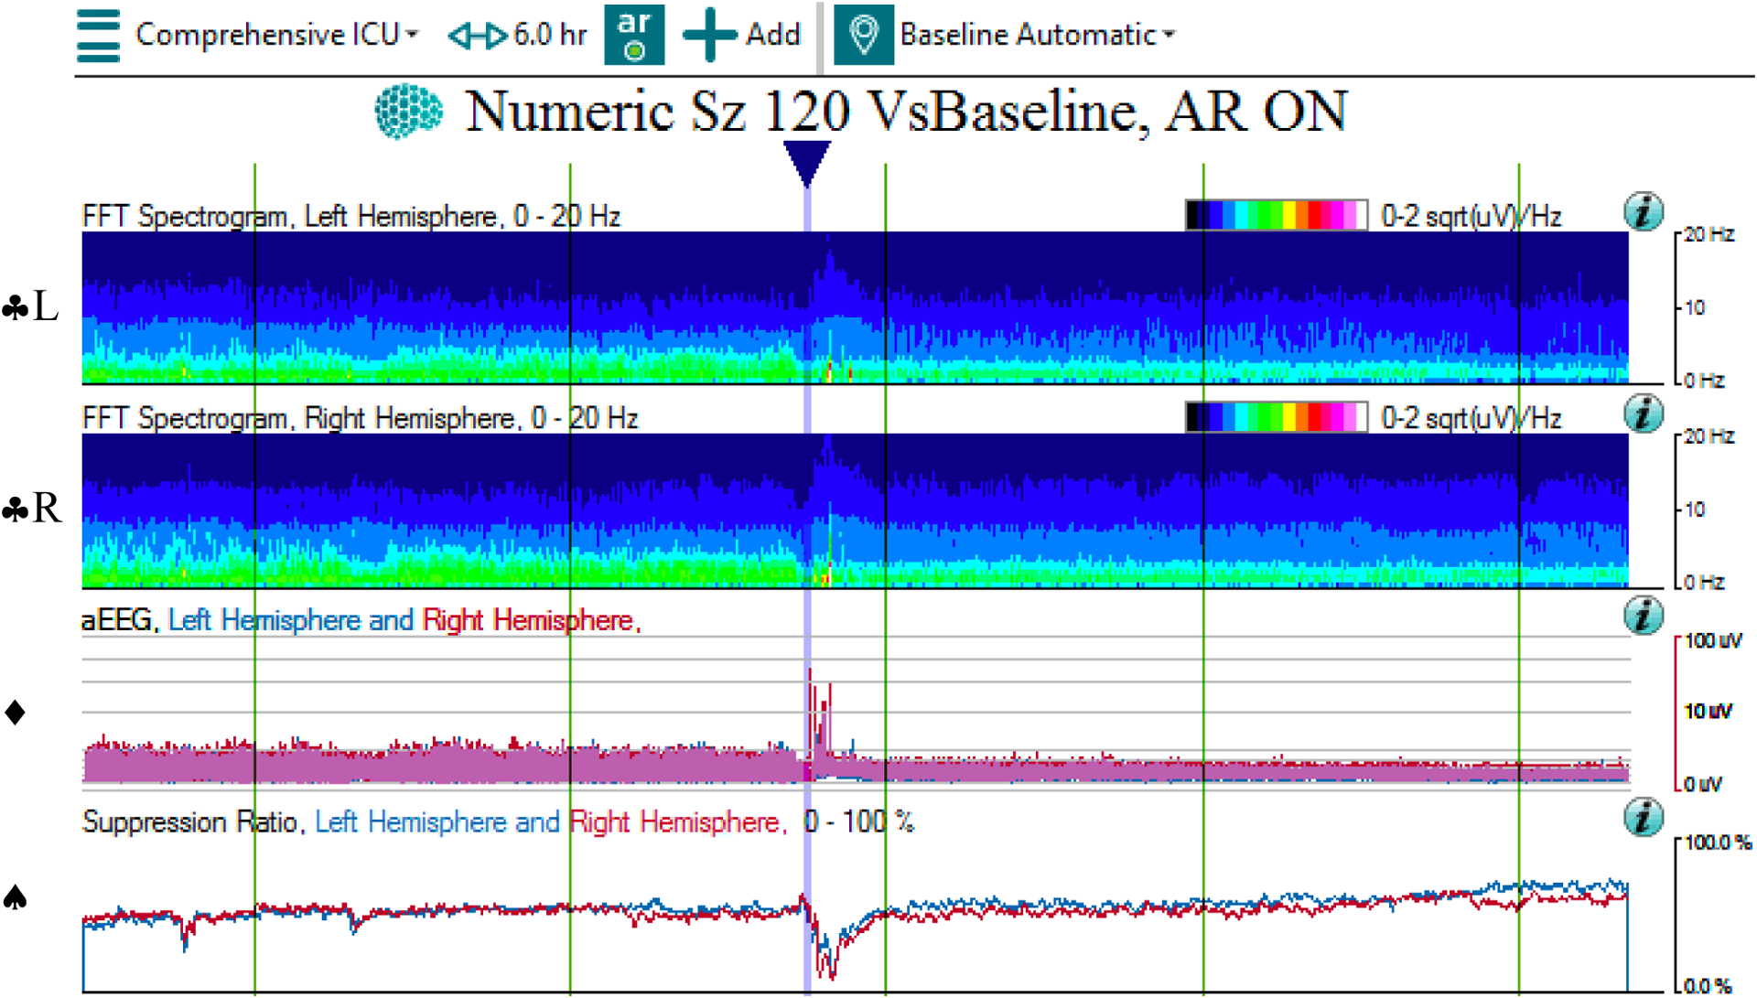
Task: Open the Comprehensive ICU panel dropdown
Action: [x=276, y=35]
